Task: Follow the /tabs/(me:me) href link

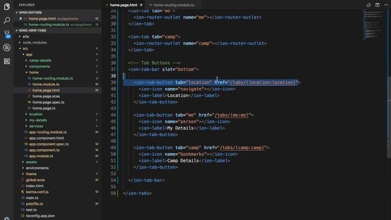Action: (232, 116)
